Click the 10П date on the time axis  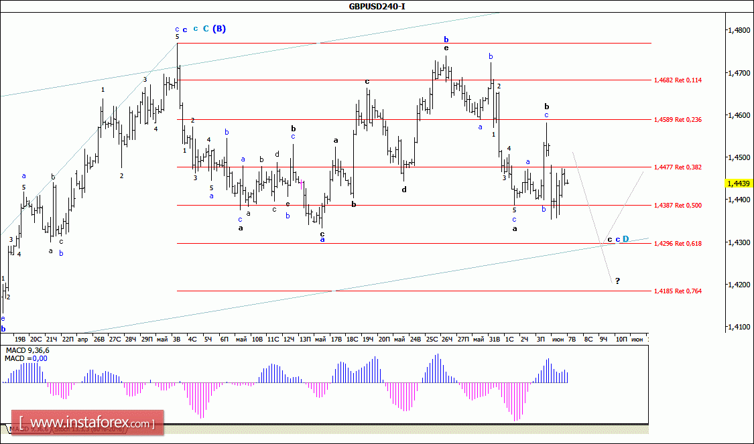click(x=621, y=340)
